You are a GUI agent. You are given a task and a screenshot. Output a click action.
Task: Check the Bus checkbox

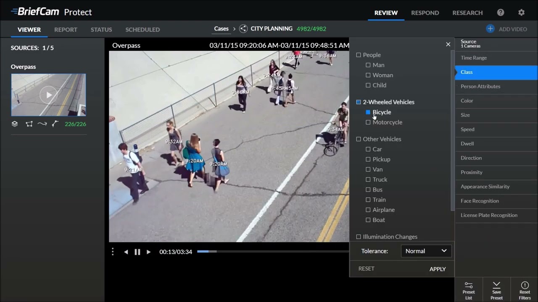click(x=368, y=190)
